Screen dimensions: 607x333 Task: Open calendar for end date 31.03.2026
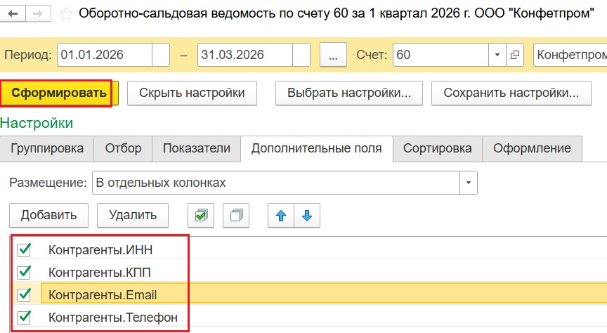pos(301,55)
